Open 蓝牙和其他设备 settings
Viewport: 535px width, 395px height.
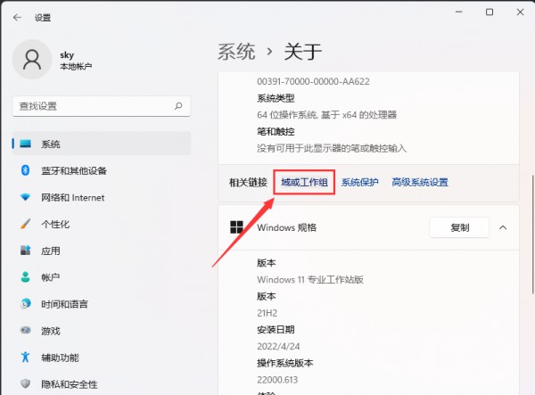click(x=101, y=170)
